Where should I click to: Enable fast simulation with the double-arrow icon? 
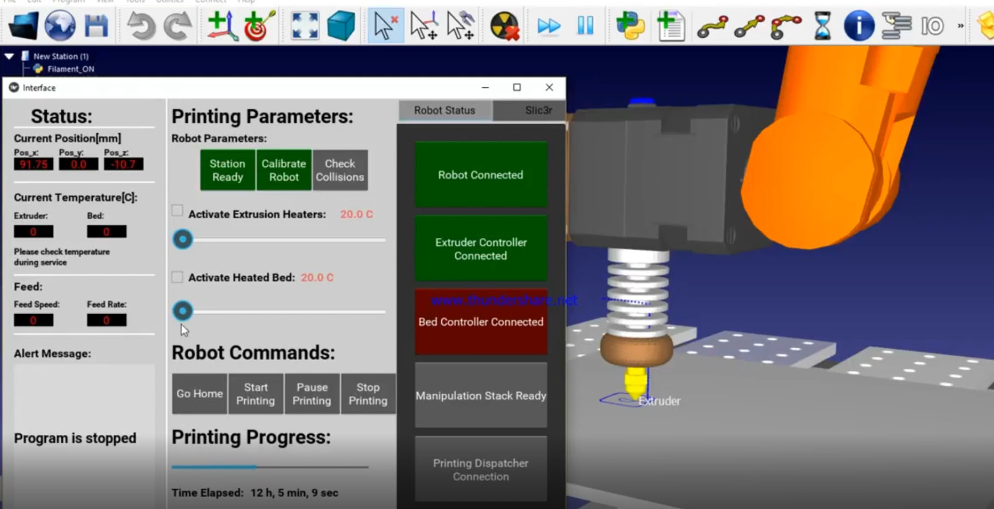point(549,26)
